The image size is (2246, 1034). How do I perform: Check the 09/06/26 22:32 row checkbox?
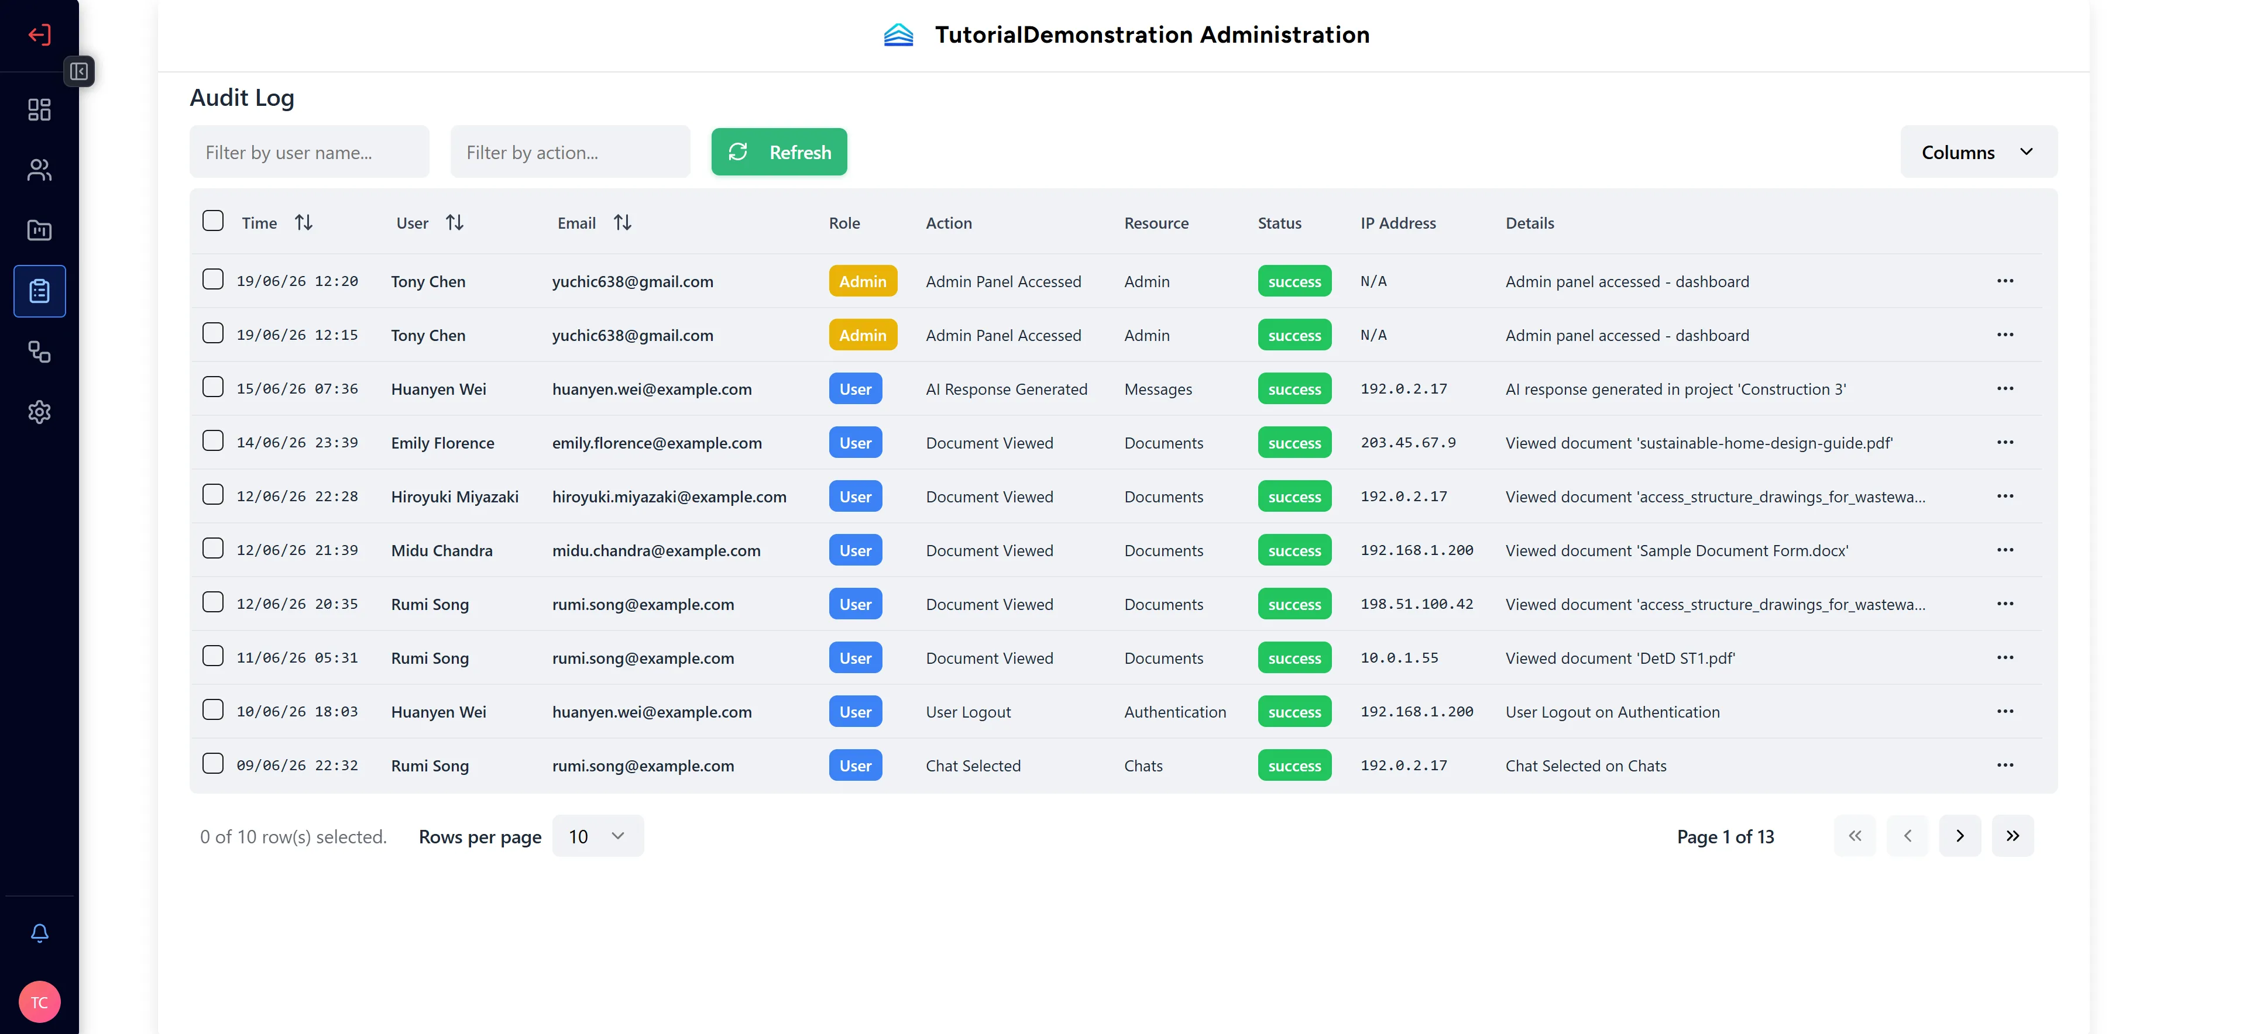[x=213, y=763]
